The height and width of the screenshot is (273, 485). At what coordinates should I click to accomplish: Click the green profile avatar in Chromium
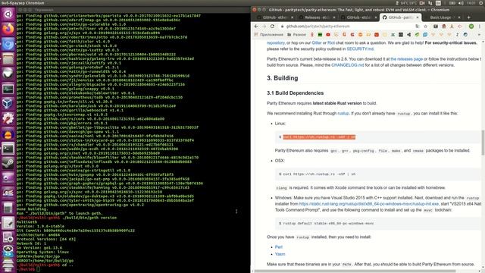click(x=471, y=27)
